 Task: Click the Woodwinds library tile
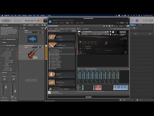click(x=62, y=45)
